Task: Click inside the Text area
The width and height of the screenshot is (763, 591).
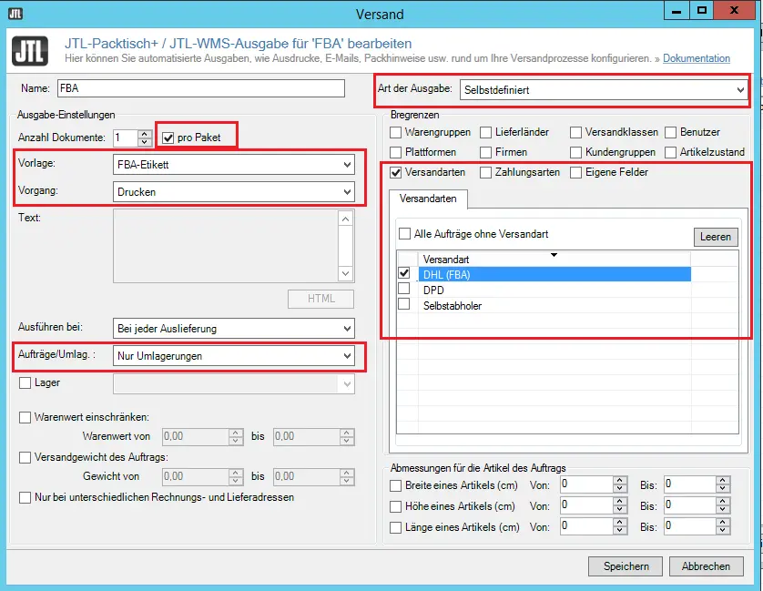Action: click(226, 246)
